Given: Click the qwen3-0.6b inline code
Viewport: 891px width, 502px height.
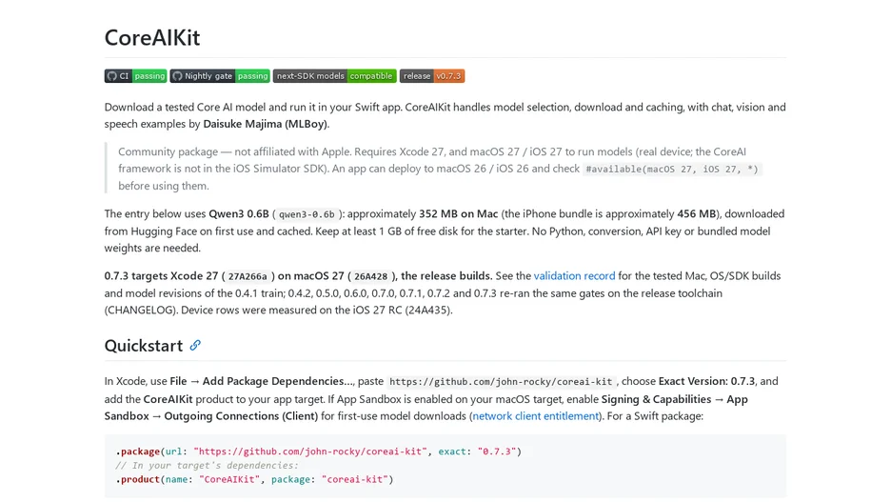Looking at the screenshot, I should click(307, 214).
